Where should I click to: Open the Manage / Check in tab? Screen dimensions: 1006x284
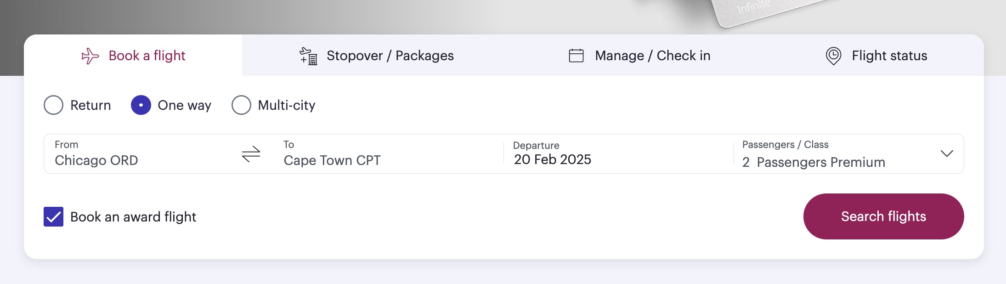tap(652, 56)
